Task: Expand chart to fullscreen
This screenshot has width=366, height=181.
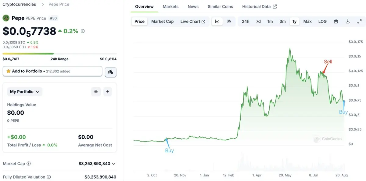Action: [x=359, y=21]
